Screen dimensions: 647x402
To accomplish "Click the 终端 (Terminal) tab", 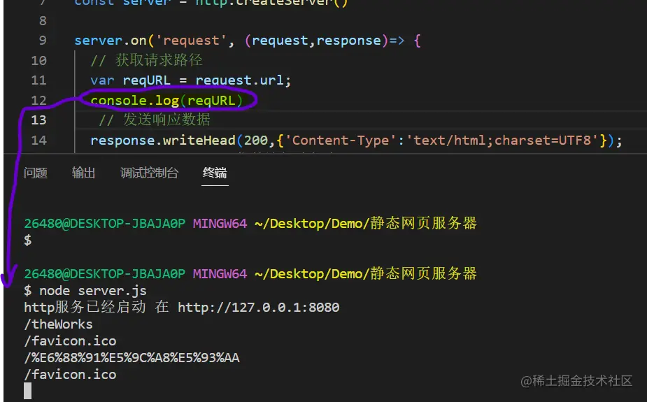I will click(215, 173).
